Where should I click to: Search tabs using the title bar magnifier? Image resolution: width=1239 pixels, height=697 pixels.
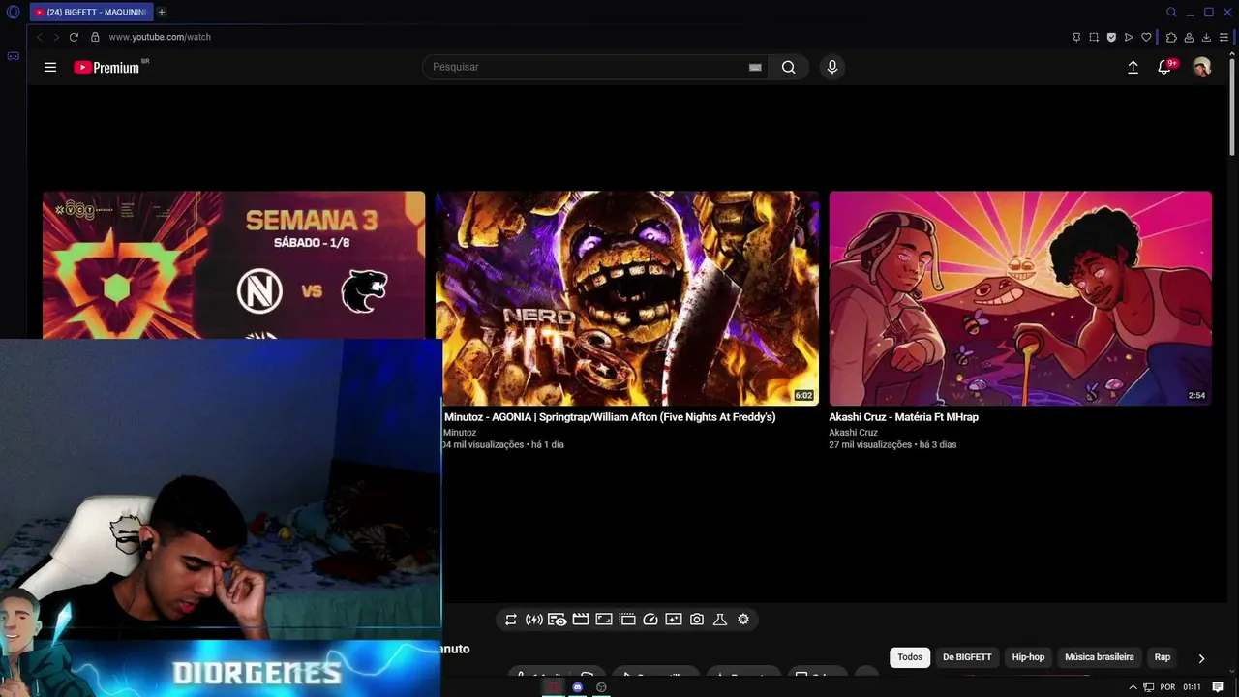pyautogui.click(x=1171, y=12)
